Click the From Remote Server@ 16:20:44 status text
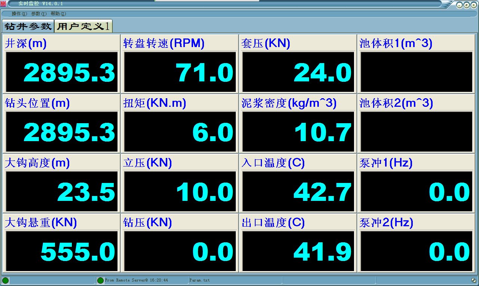The width and height of the screenshot is (479, 286). click(136, 280)
